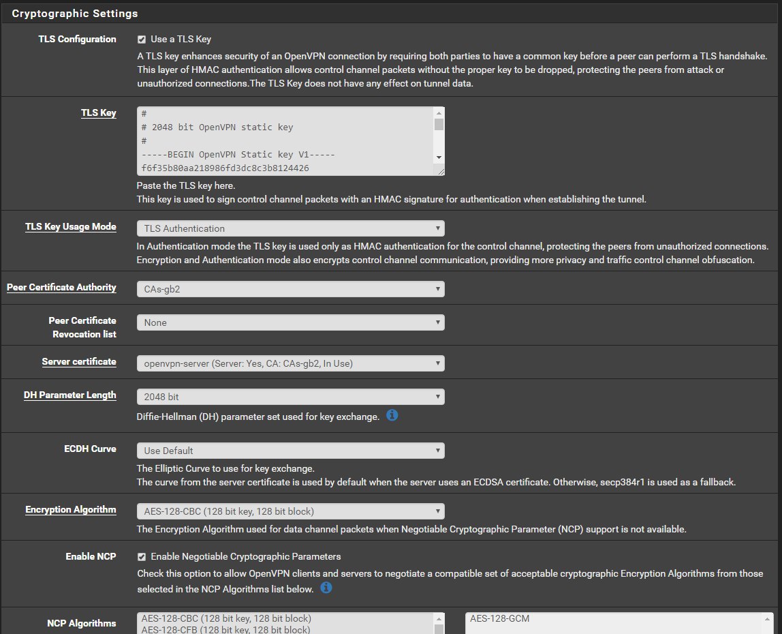Click the DH Parameter Length label
The width and height of the screenshot is (782, 634).
[x=69, y=395]
